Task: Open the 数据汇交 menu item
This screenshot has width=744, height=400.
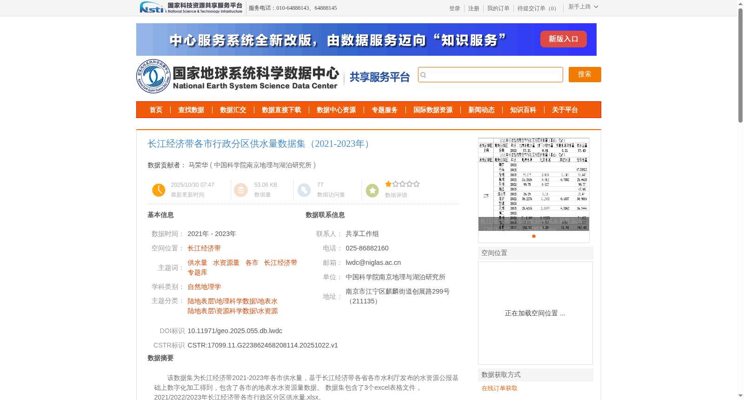Action: click(x=233, y=110)
